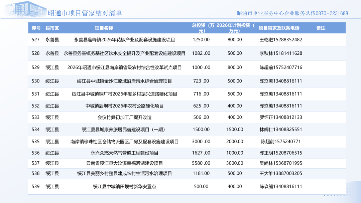Select row number 529
361x203 pixels.
coord(36,67)
